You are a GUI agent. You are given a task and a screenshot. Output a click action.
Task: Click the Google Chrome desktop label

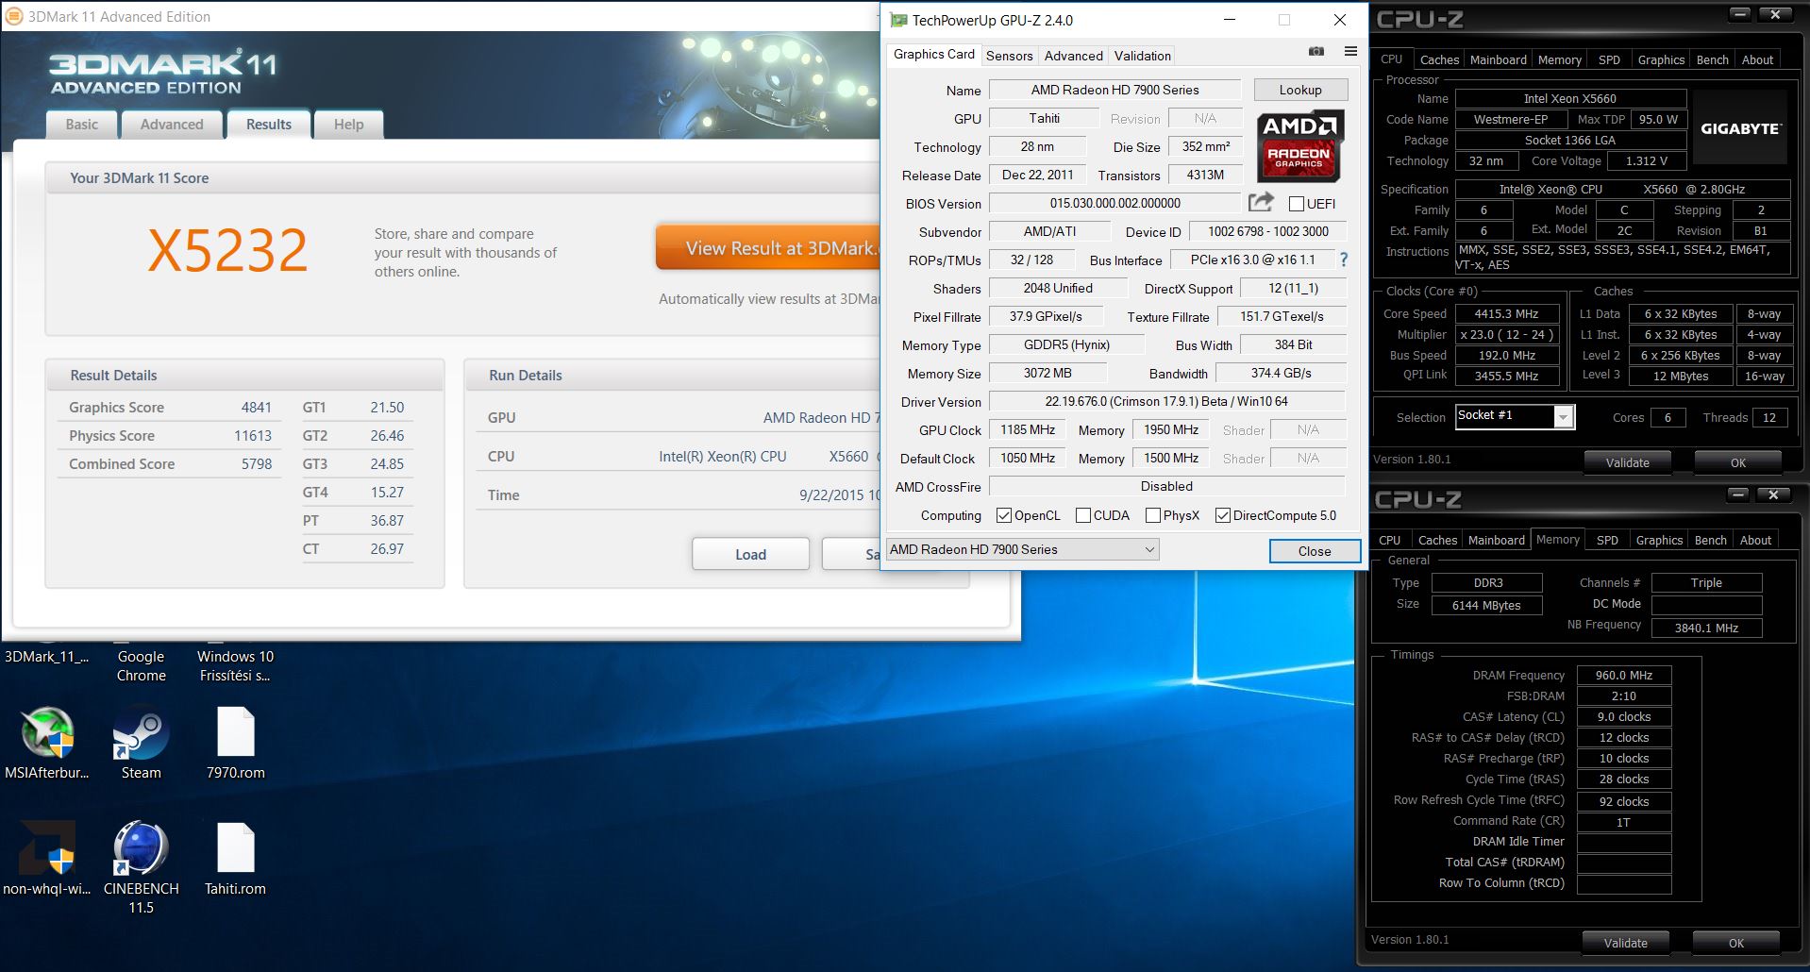142,666
